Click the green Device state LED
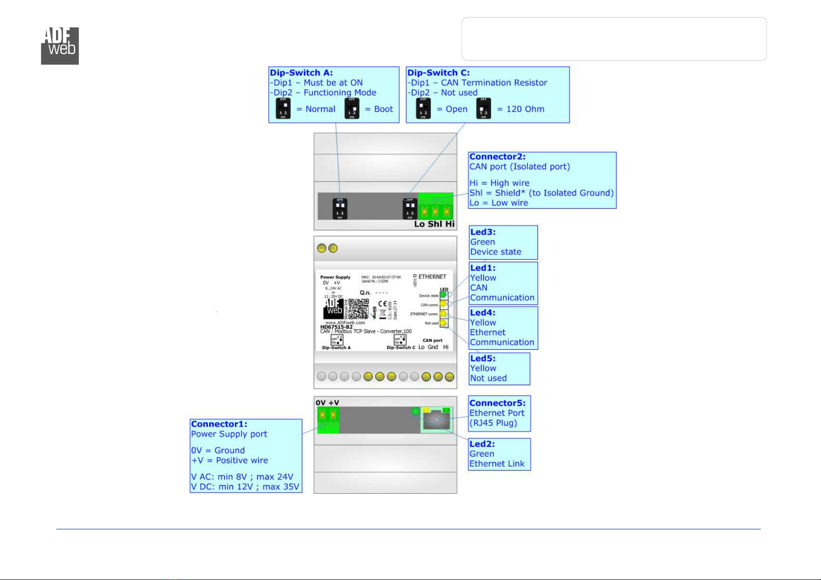Viewport: 821px width, 580px height. click(443, 295)
